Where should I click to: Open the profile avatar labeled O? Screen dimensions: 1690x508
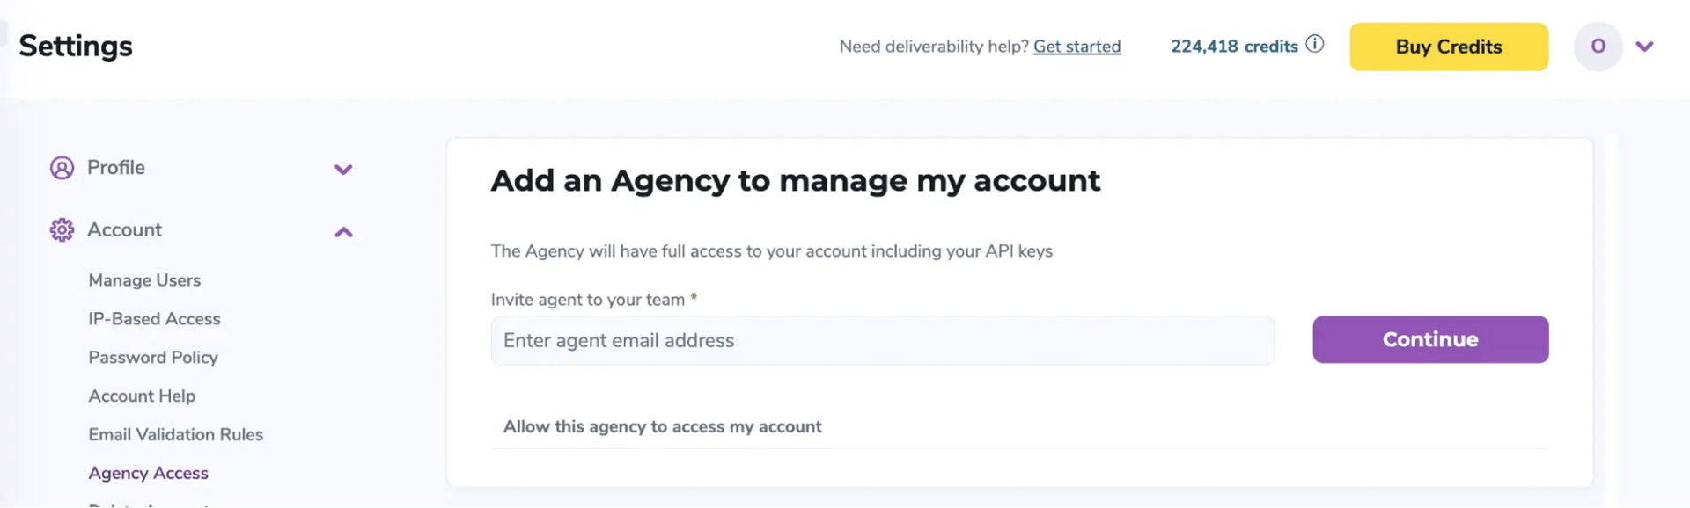tap(1597, 47)
